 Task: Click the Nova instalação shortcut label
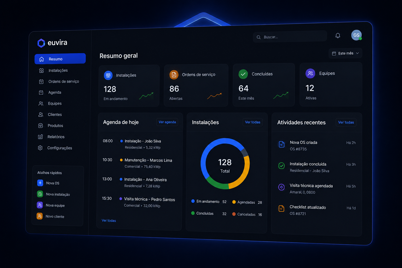click(58, 194)
